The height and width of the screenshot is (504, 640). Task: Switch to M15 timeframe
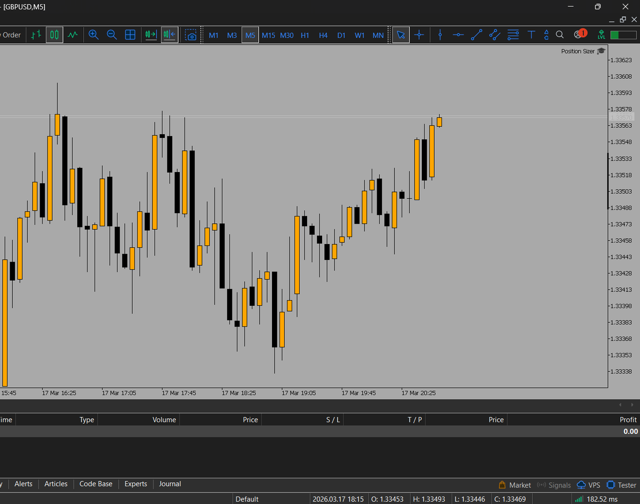tap(268, 35)
